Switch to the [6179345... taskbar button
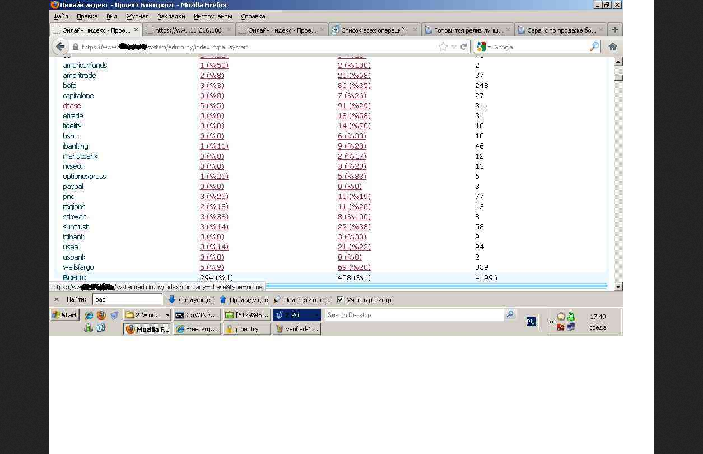 (246, 315)
